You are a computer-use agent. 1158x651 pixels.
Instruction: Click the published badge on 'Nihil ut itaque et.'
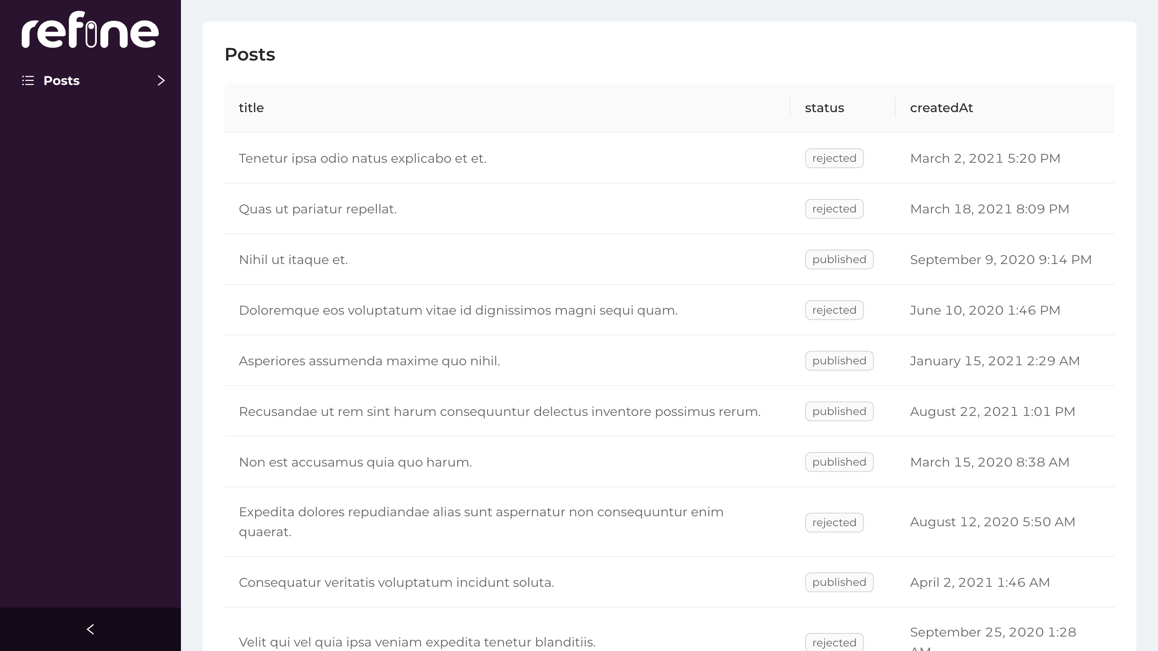[839, 259]
